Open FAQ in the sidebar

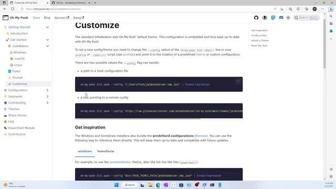click(x=11, y=122)
